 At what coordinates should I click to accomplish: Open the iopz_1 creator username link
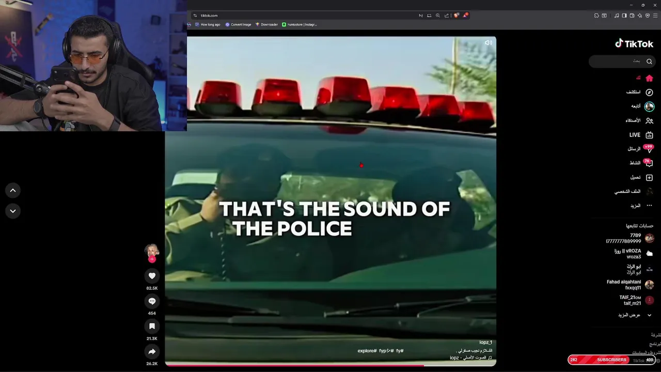tap(485, 343)
